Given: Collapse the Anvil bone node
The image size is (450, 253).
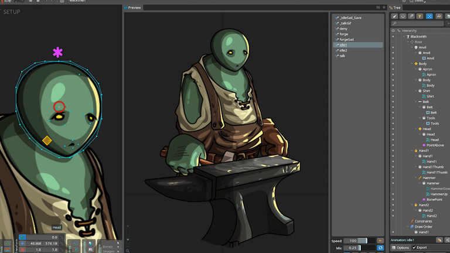Looking at the screenshot, I should pyautogui.click(x=412, y=47).
